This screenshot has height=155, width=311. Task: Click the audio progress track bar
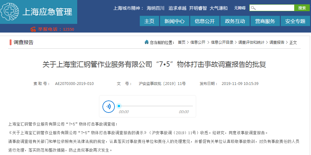tap(156, 106)
